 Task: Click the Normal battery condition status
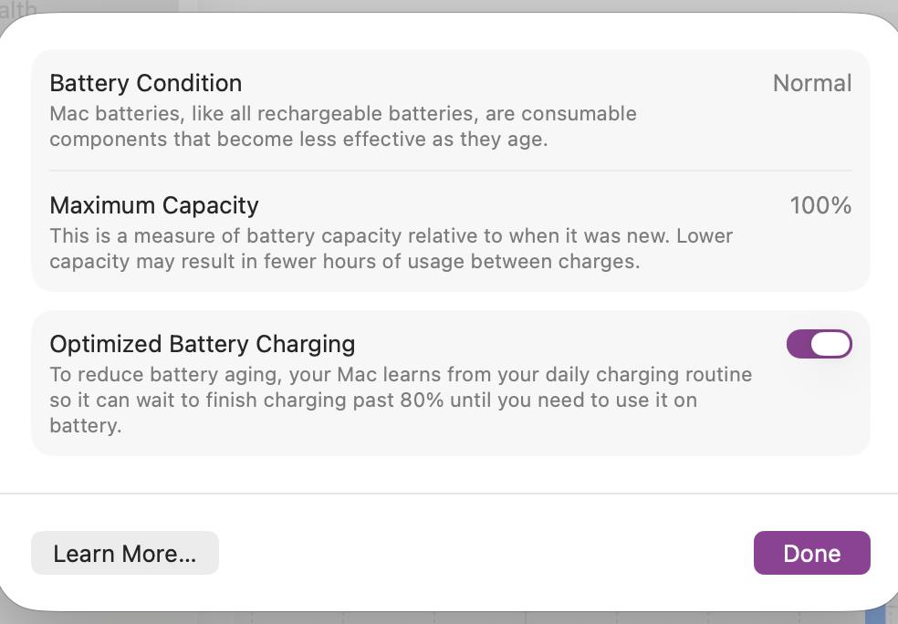click(x=811, y=83)
